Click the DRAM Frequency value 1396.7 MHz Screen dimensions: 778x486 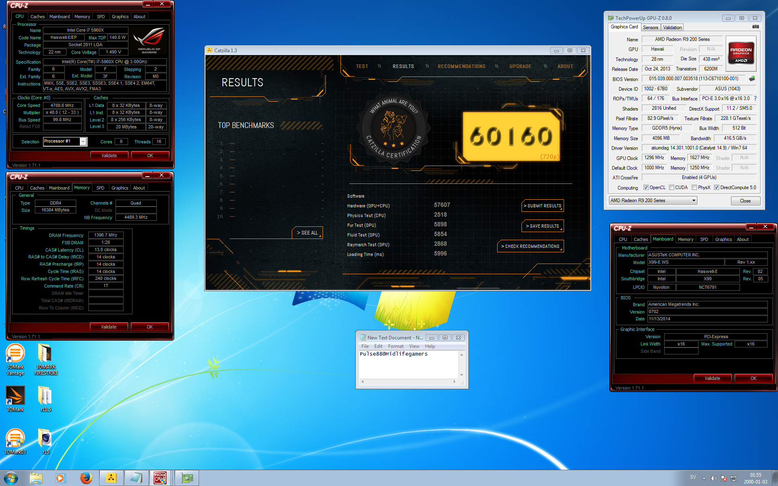pyautogui.click(x=106, y=235)
